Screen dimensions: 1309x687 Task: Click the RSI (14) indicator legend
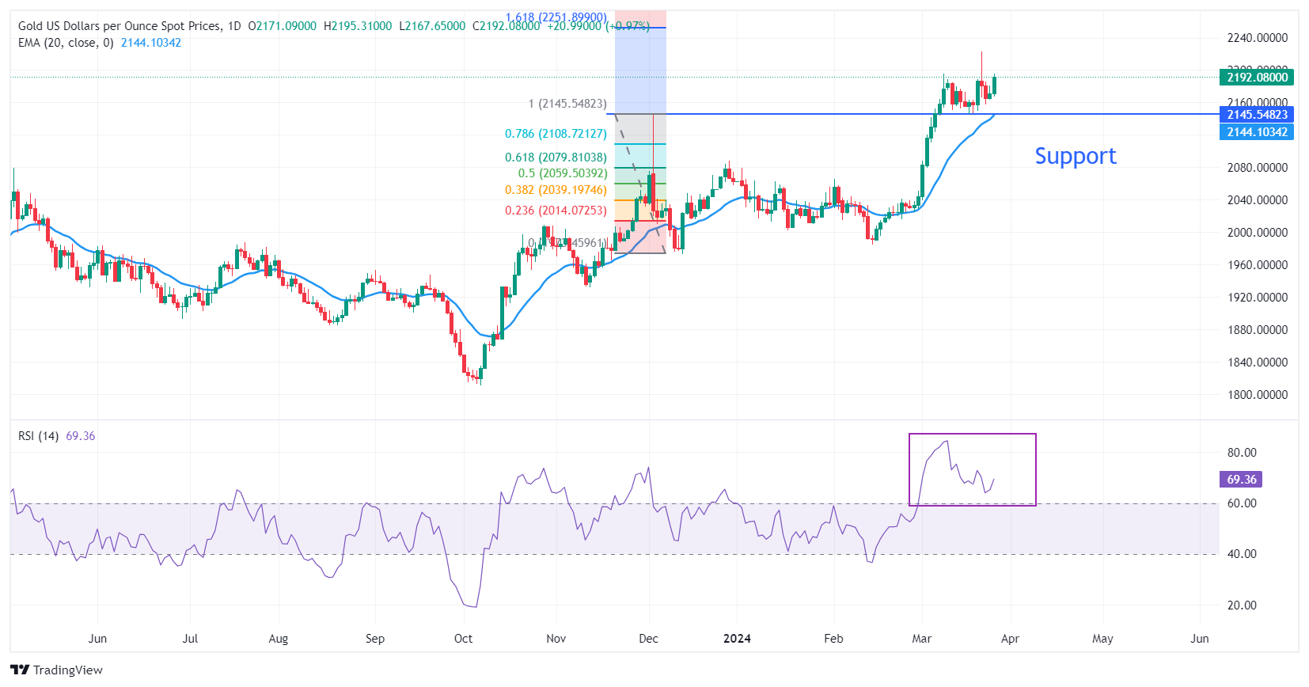[39, 436]
